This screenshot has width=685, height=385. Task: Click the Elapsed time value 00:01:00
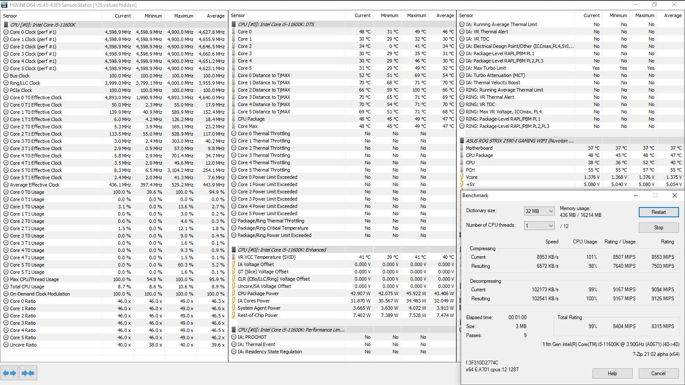518,317
